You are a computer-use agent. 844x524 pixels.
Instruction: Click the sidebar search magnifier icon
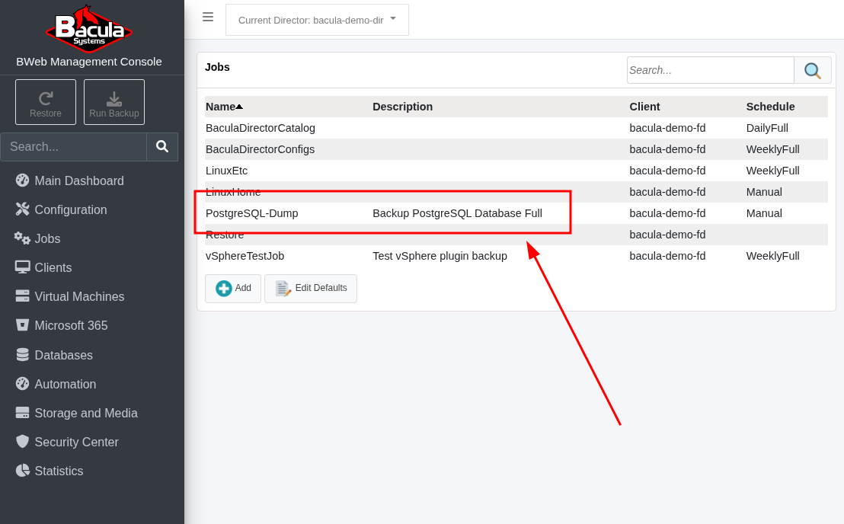click(x=162, y=146)
